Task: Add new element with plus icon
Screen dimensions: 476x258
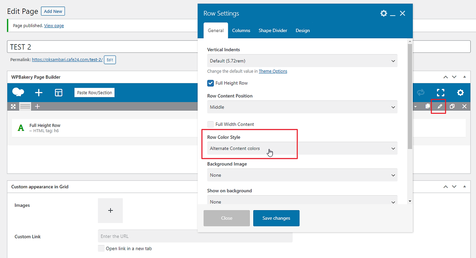Action: click(x=39, y=93)
